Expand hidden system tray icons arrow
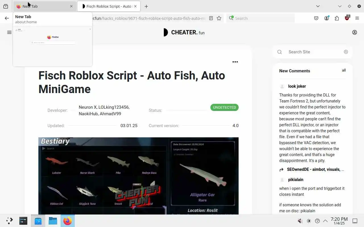 click(325, 221)
